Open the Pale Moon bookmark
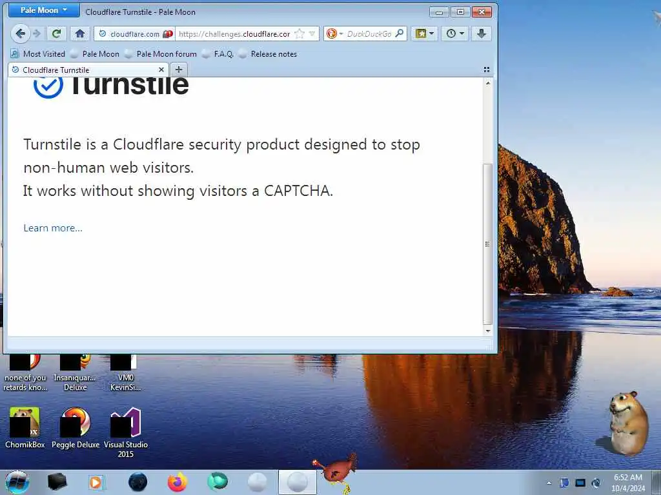Image resolution: width=661 pixels, height=495 pixels. click(x=95, y=54)
